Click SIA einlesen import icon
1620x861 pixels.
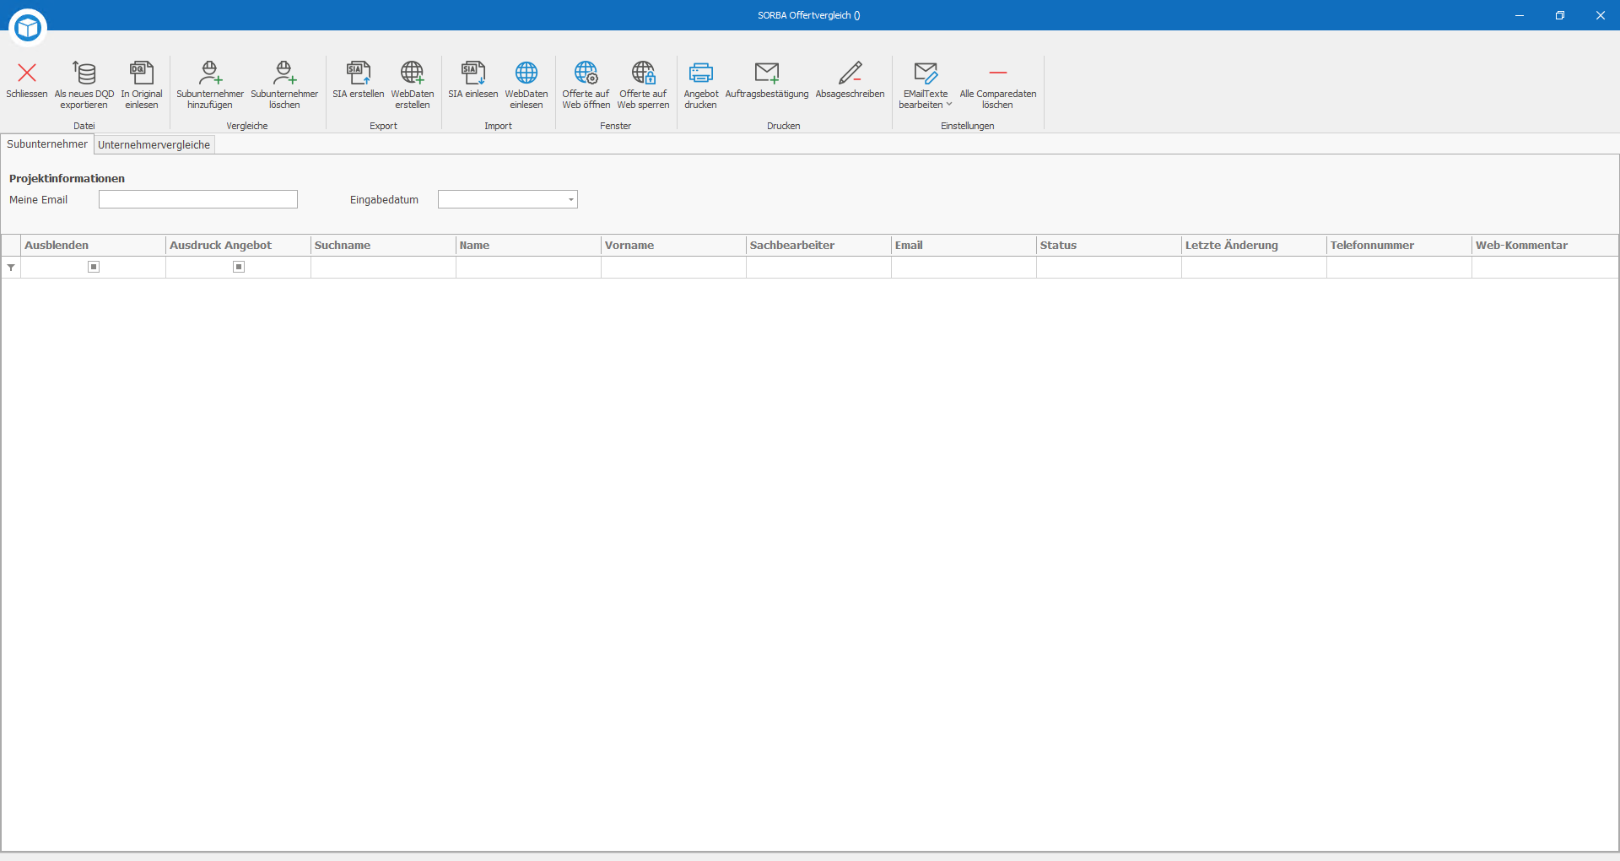pos(473,73)
